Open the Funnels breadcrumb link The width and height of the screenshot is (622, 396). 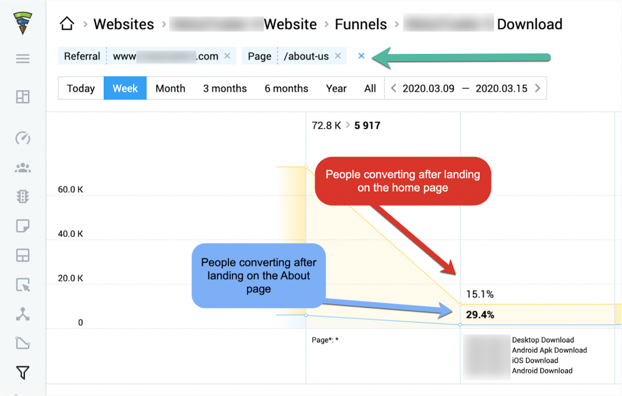[361, 24]
